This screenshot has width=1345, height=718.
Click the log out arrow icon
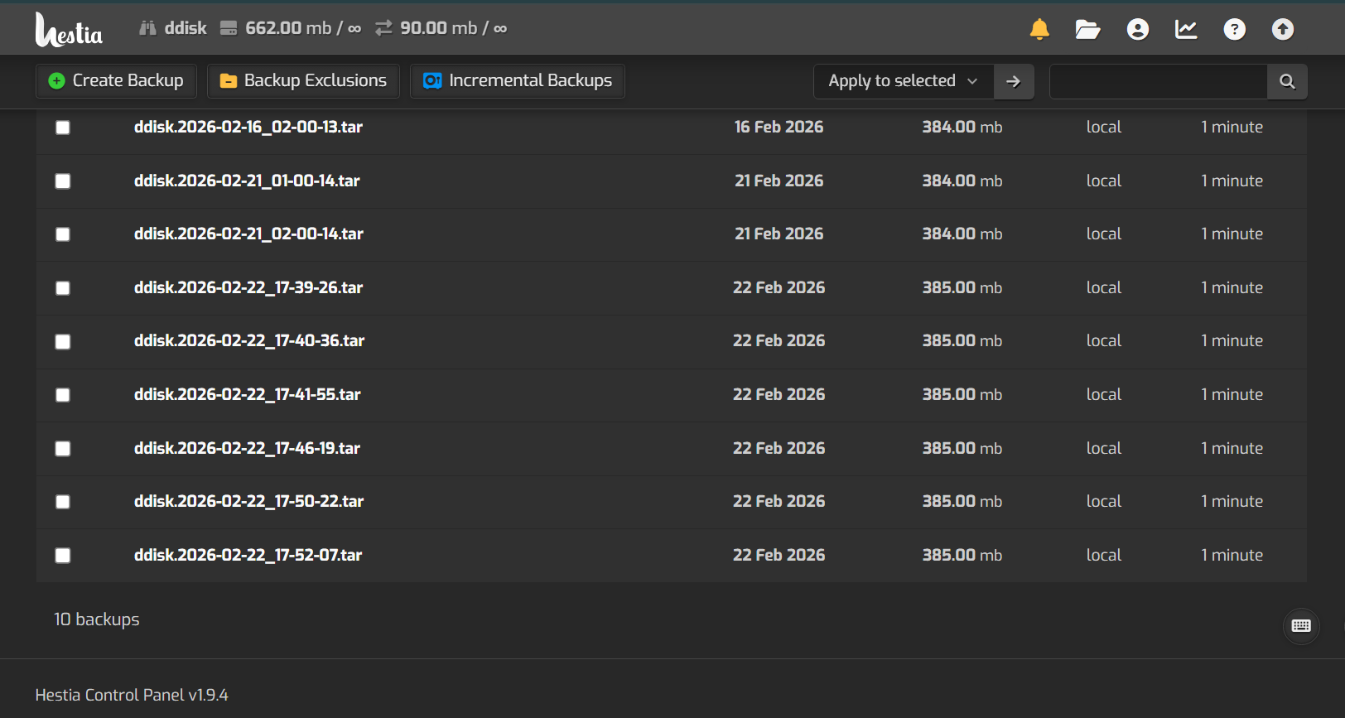(x=1282, y=30)
